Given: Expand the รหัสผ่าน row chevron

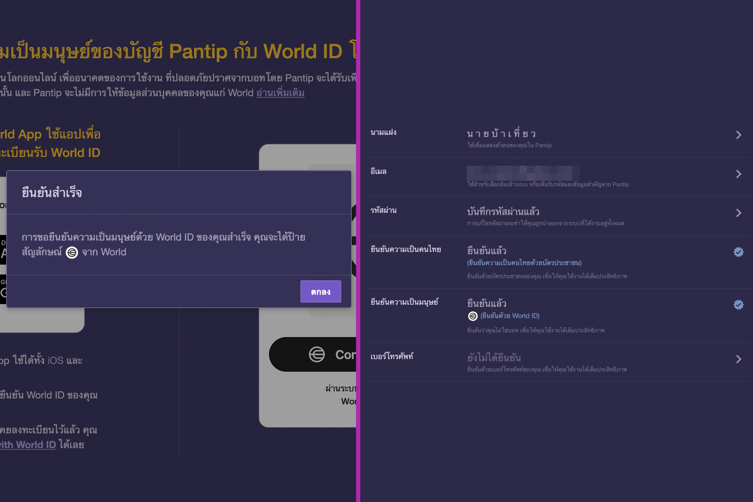Looking at the screenshot, I should [x=738, y=213].
